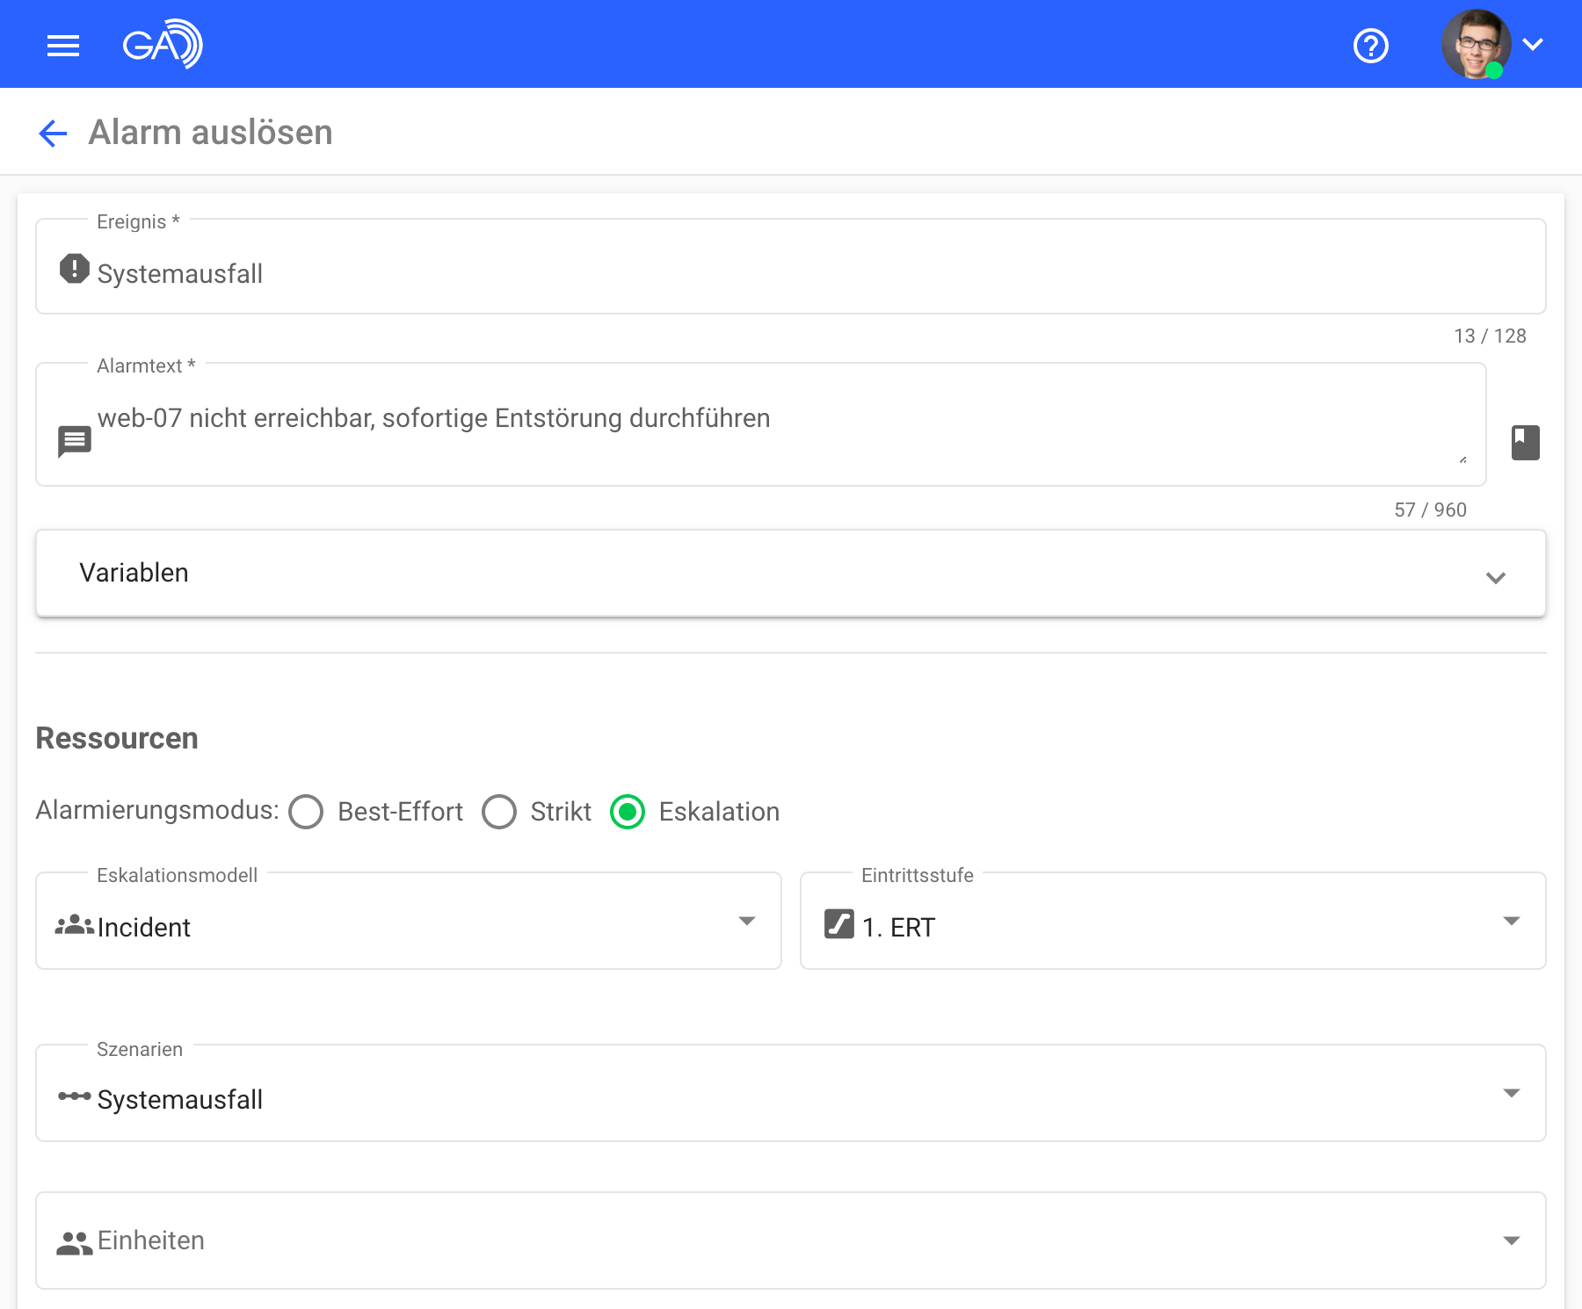The width and height of the screenshot is (1582, 1309).
Task: Go back using the arrow icon
Action: coord(53,134)
